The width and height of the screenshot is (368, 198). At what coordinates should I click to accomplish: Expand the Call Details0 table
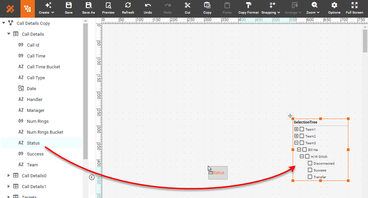9,176
